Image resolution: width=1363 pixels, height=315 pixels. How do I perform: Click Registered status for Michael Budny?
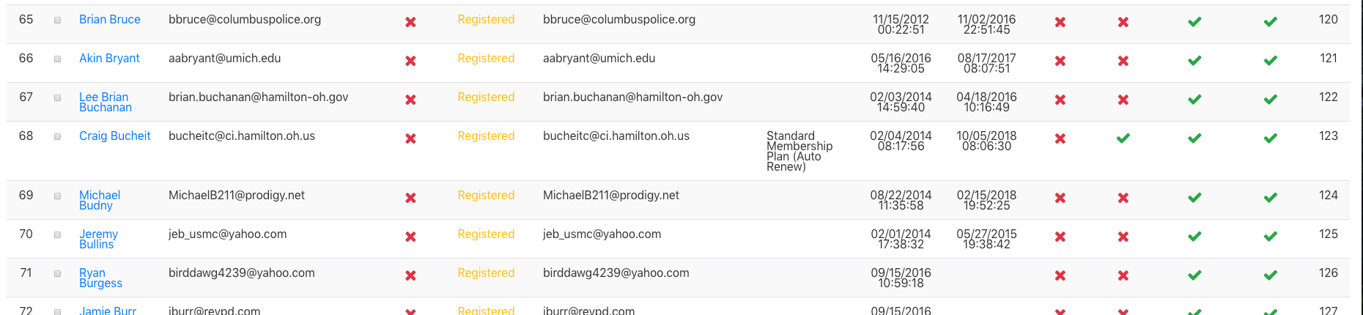click(486, 196)
